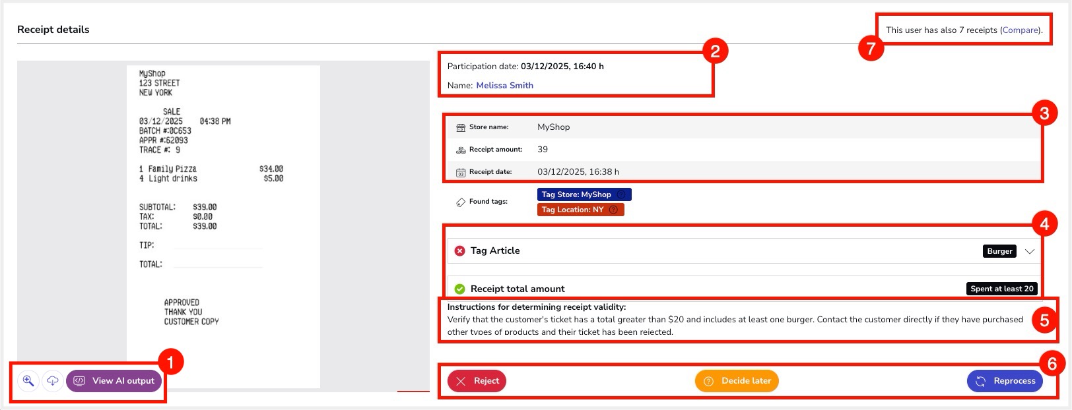Click the Burger badge
The image size is (1072, 410).
pyautogui.click(x=999, y=251)
